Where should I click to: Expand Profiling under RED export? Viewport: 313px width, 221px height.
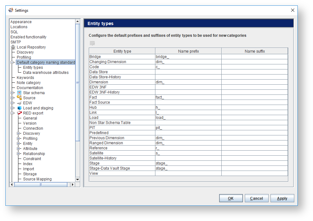[x=18, y=138]
